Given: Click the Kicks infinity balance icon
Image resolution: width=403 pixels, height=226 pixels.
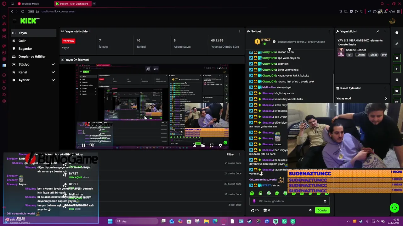Looking at the screenshot, I should pos(254,210).
